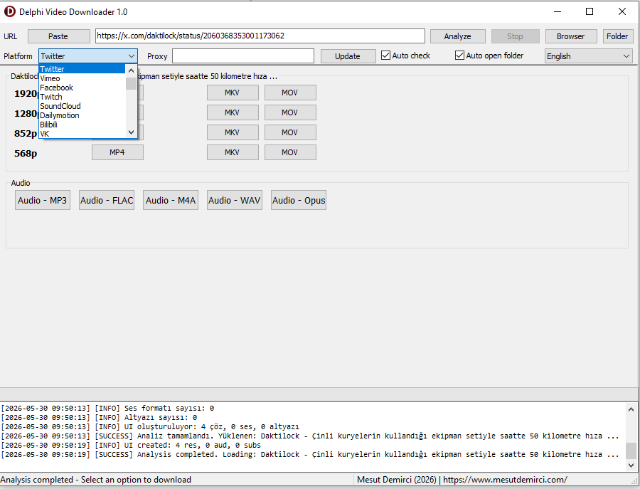The image size is (640, 489).
Task: Click the log panel scroll up arrow
Action: pos(631,409)
